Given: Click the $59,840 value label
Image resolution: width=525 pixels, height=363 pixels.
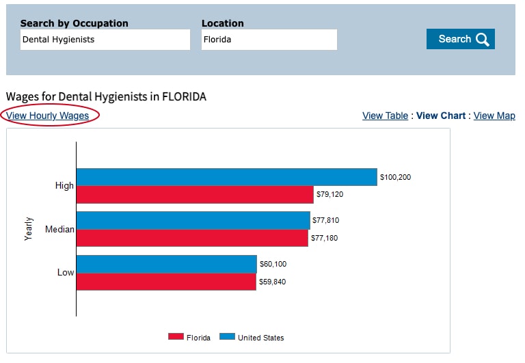Looking at the screenshot, I should pos(272,282).
